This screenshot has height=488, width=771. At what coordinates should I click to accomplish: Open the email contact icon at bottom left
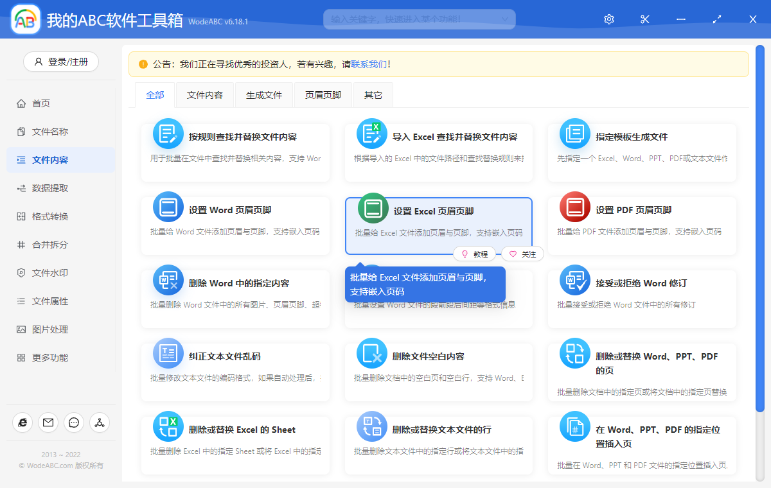tap(48, 423)
